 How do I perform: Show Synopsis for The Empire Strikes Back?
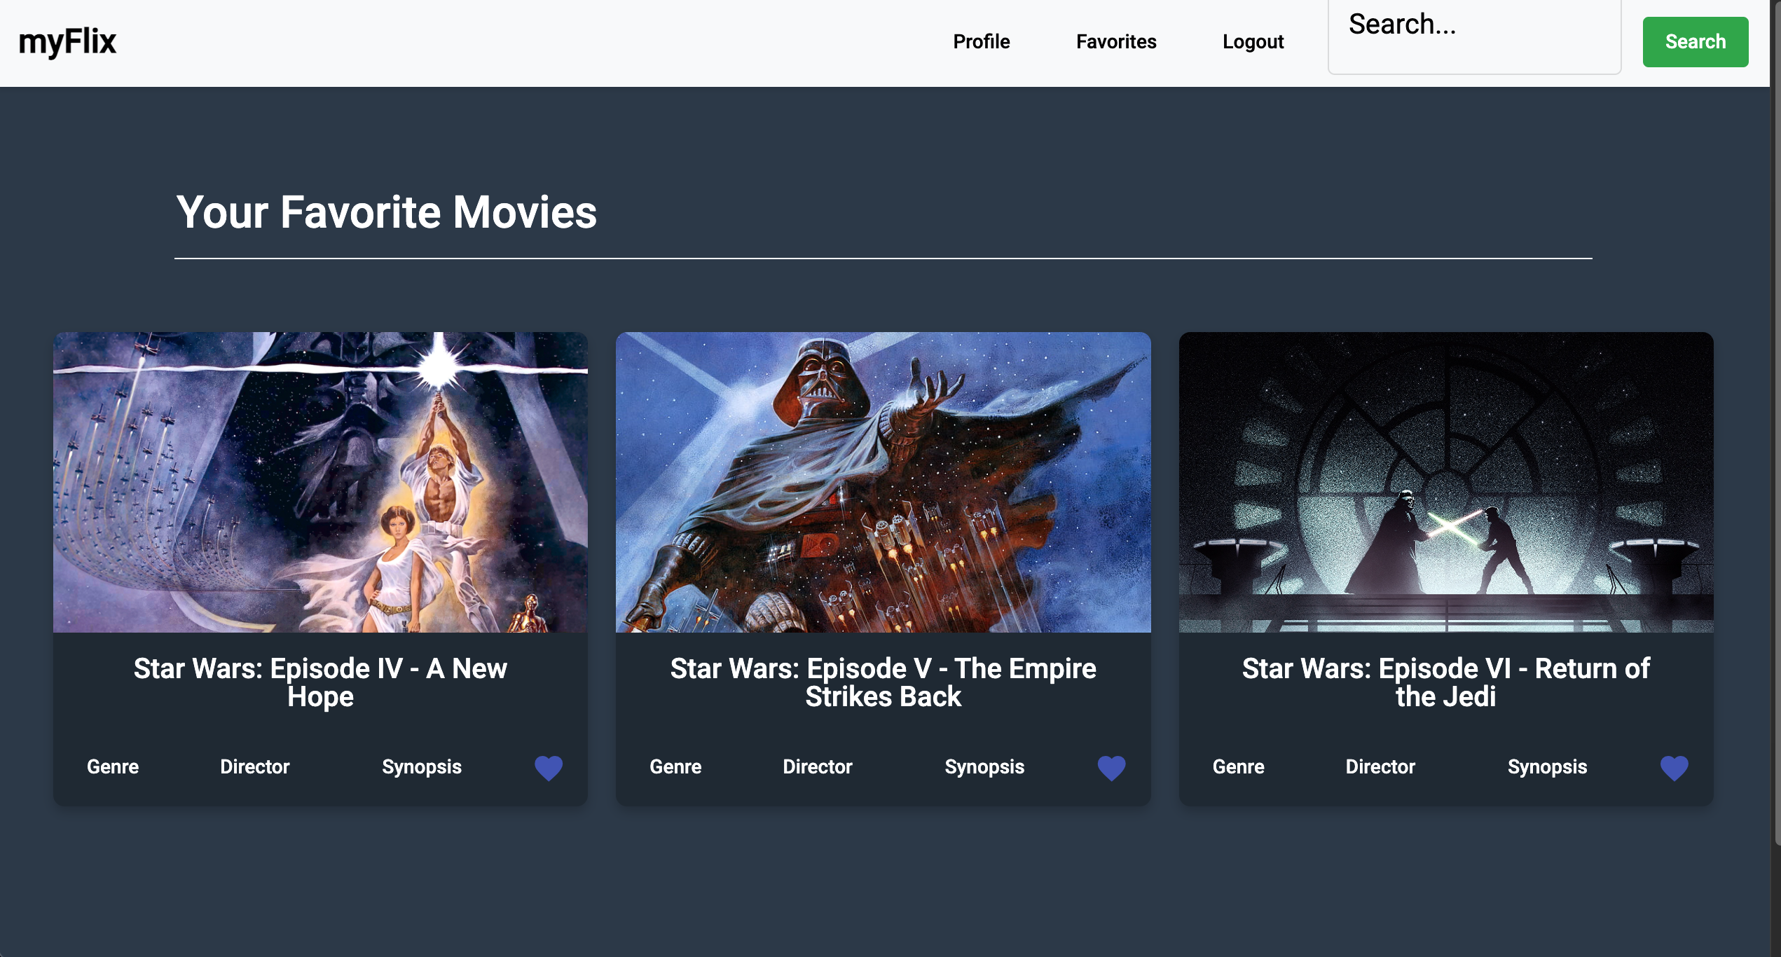984,766
